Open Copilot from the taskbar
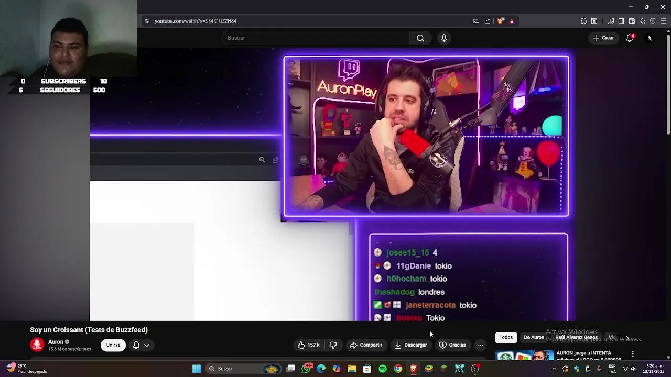The height and width of the screenshot is (377, 671). (x=337, y=369)
